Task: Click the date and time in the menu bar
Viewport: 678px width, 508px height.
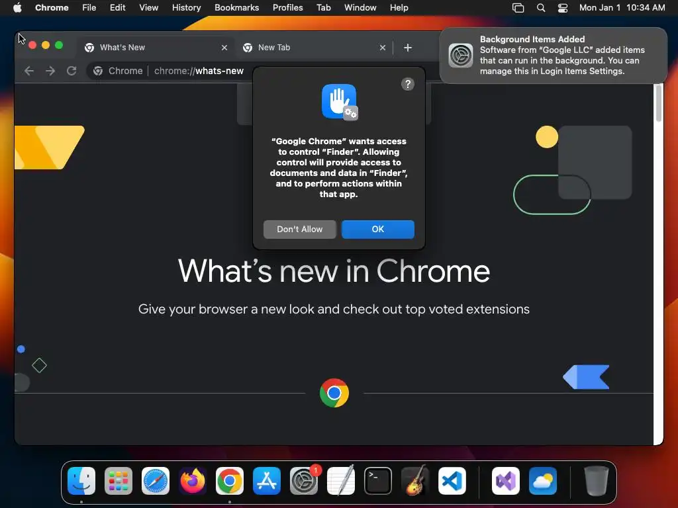Action: click(622, 7)
